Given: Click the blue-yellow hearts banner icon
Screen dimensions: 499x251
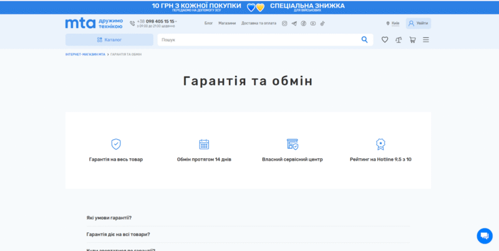Looking at the screenshot, I should [x=256, y=7].
